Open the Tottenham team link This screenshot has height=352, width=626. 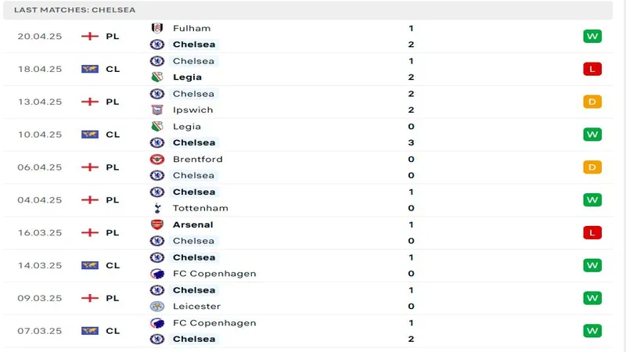point(200,208)
